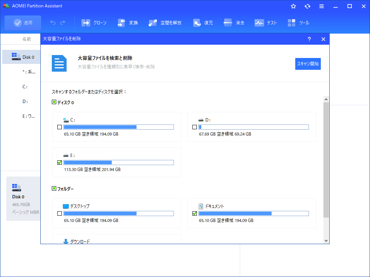The width and height of the screenshot is (370, 277).
Task: Start scan with スキャン開始 button
Action: 308,64
